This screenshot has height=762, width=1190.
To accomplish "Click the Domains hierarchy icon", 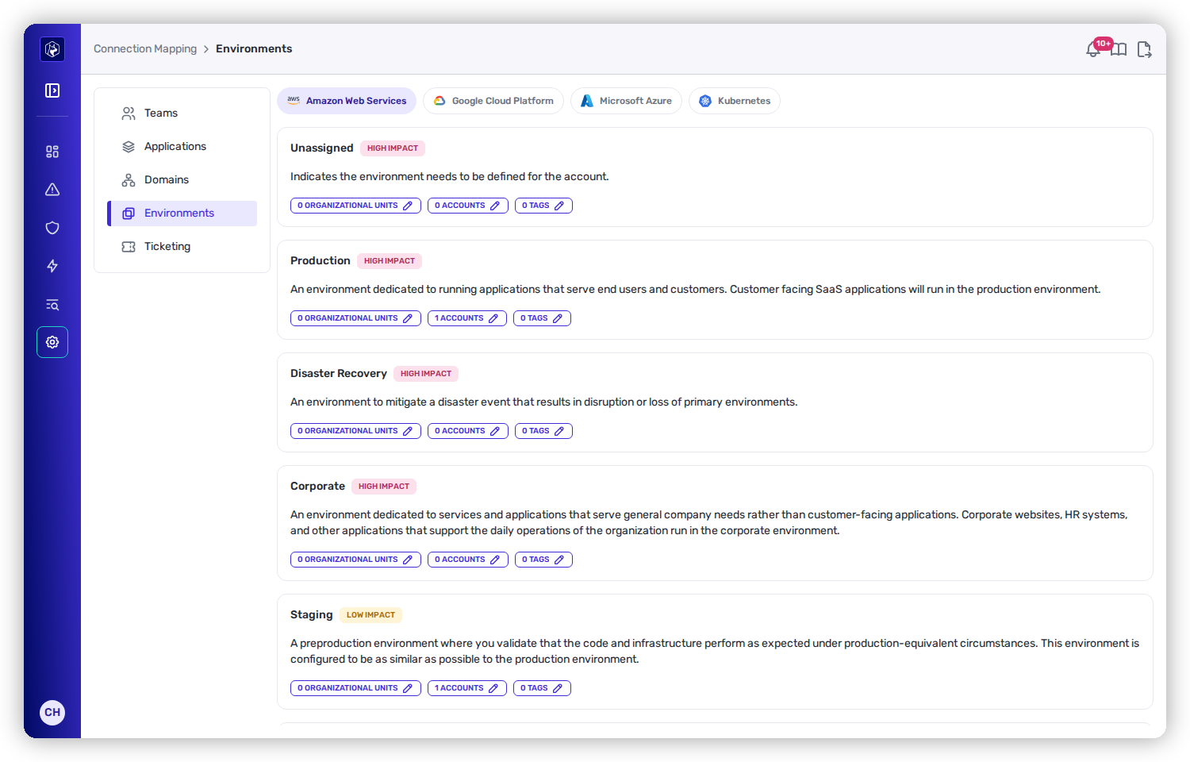I will tap(129, 180).
